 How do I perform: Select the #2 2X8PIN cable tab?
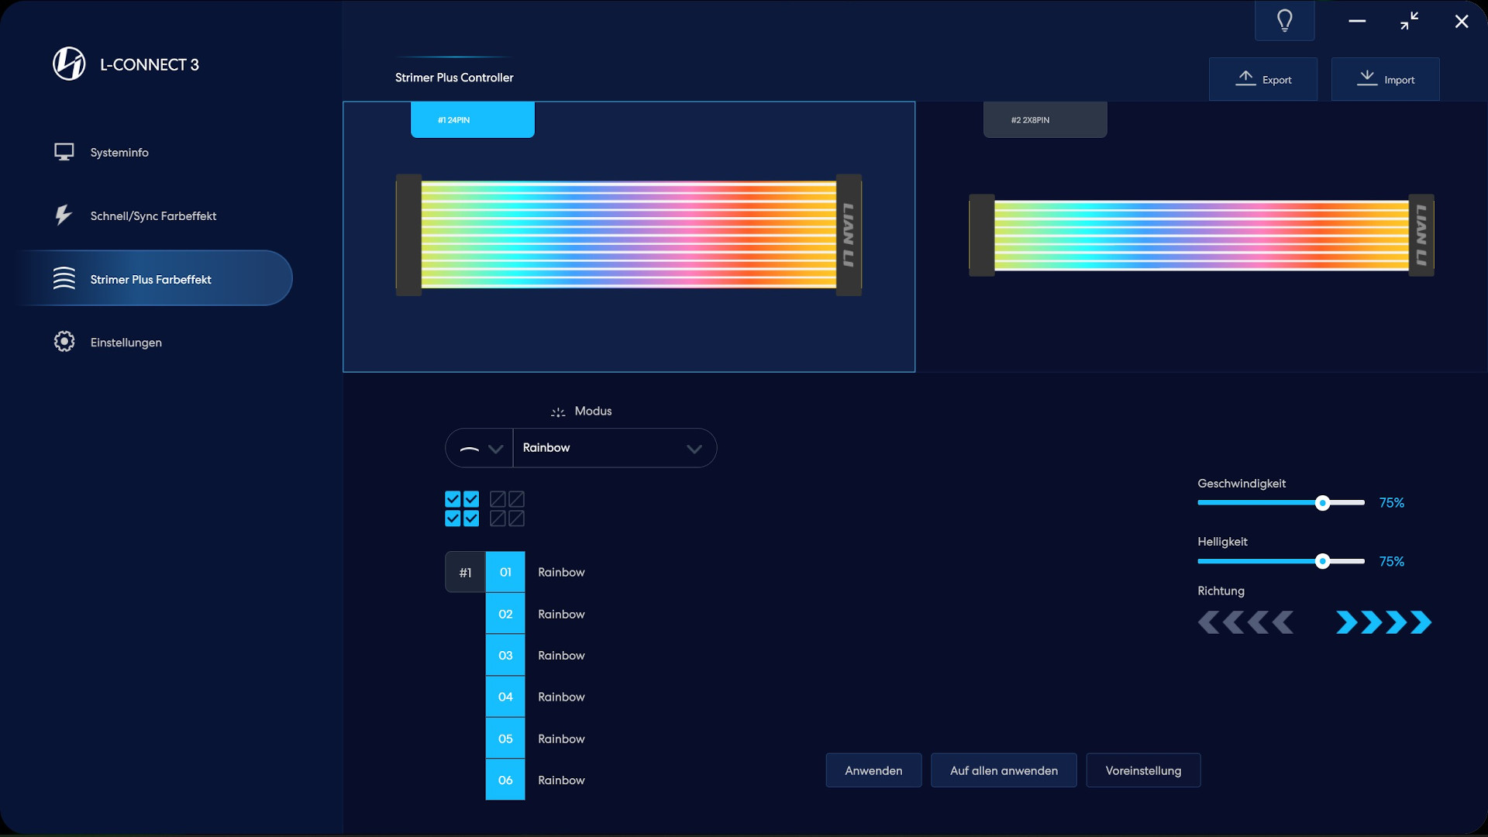[x=1045, y=119]
